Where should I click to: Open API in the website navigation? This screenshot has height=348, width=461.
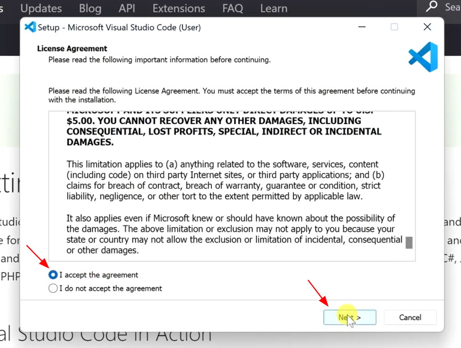click(x=127, y=8)
